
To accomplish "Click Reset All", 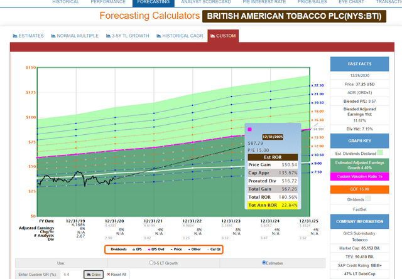I will coord(117,275).
